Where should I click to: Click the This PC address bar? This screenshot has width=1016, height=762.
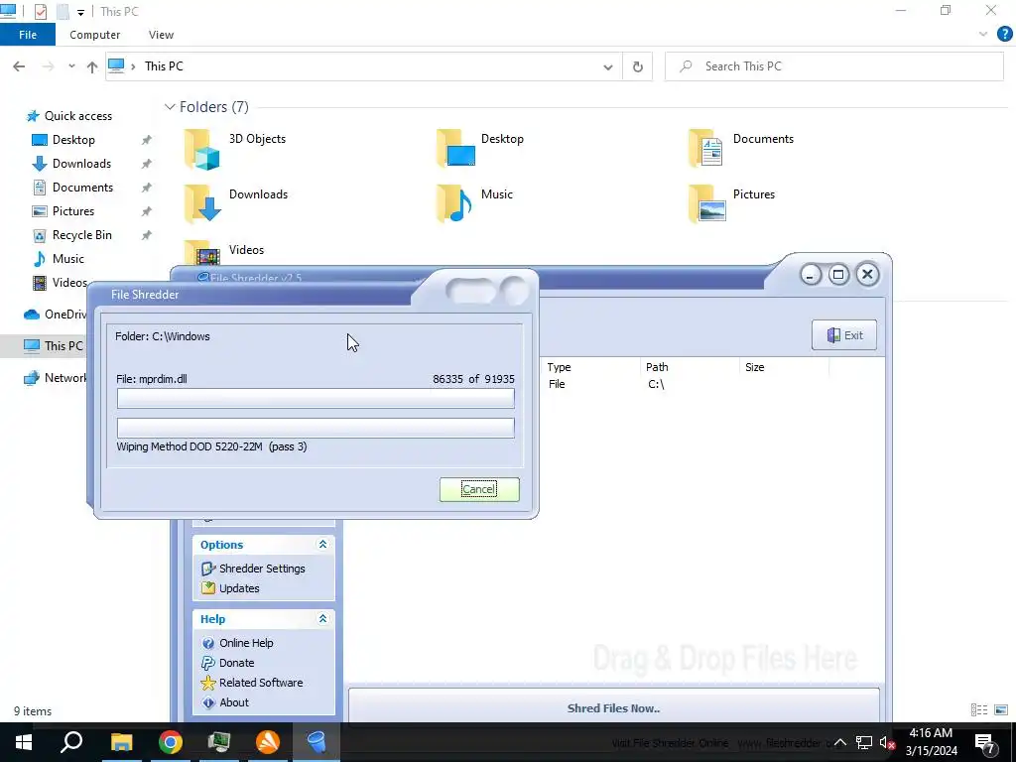click(363, 66)
